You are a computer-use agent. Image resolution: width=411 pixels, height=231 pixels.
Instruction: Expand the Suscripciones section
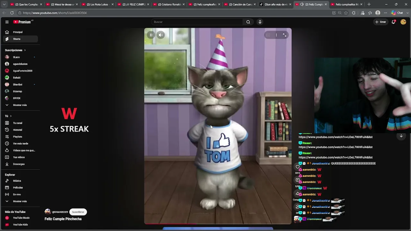pyautogui.click(x=15, y=50)
